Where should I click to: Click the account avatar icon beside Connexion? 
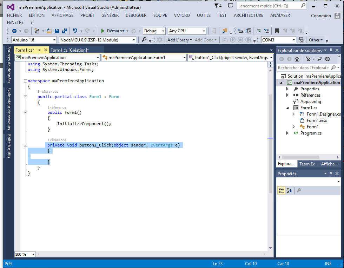[x=337, y=15]
